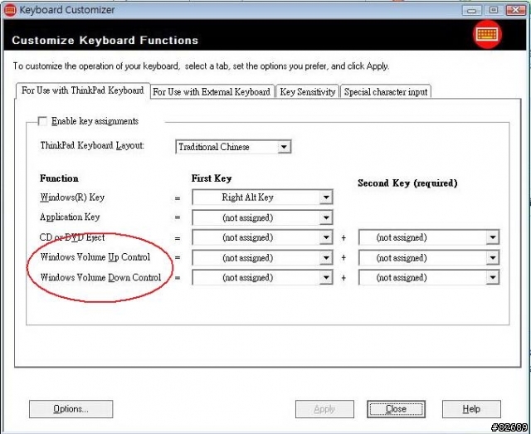This screenshot has height=434, width=531.
Task: Maximize the Keyboard Customizer window
Action: tap(494, 10)
